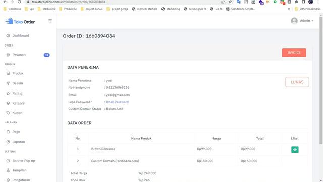Click the Produk icon

(x=8, y=73)
